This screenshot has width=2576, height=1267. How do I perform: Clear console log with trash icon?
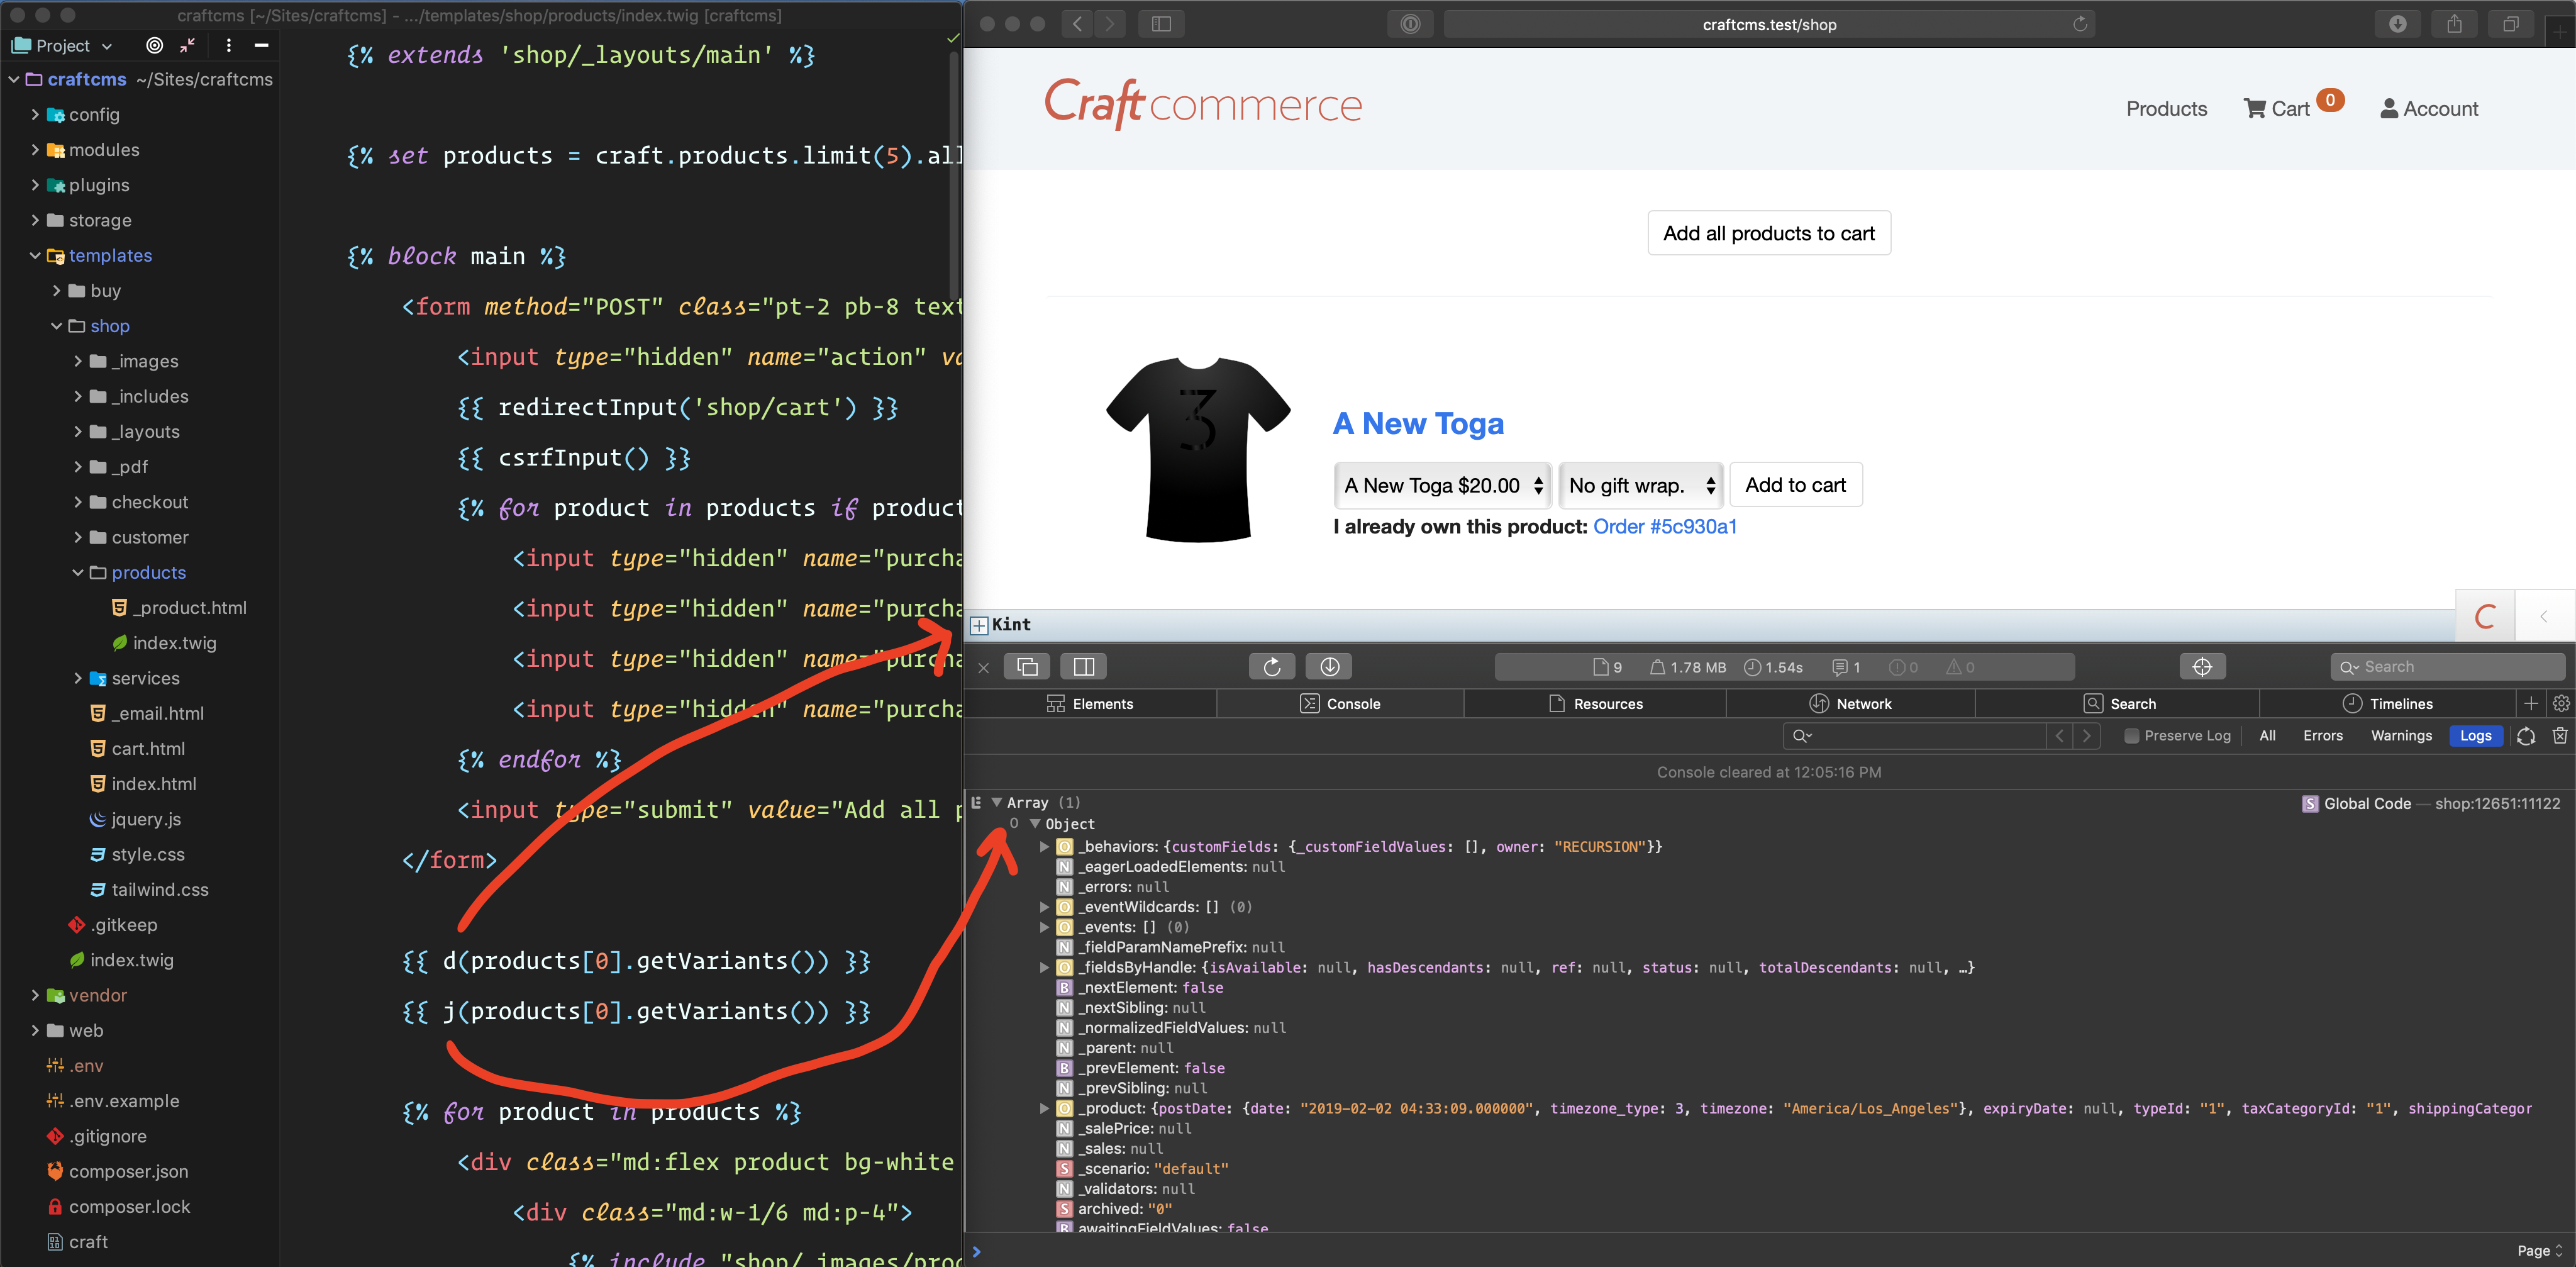2559,736
